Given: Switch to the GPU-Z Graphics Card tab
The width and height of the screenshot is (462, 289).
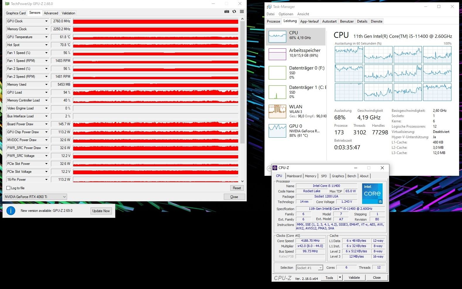Looking at the screenshot, I should coord(16,13).
